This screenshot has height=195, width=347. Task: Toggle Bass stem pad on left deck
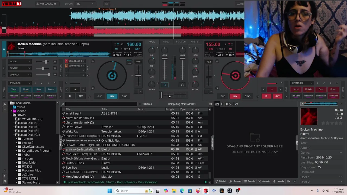(x=38, y=89)
